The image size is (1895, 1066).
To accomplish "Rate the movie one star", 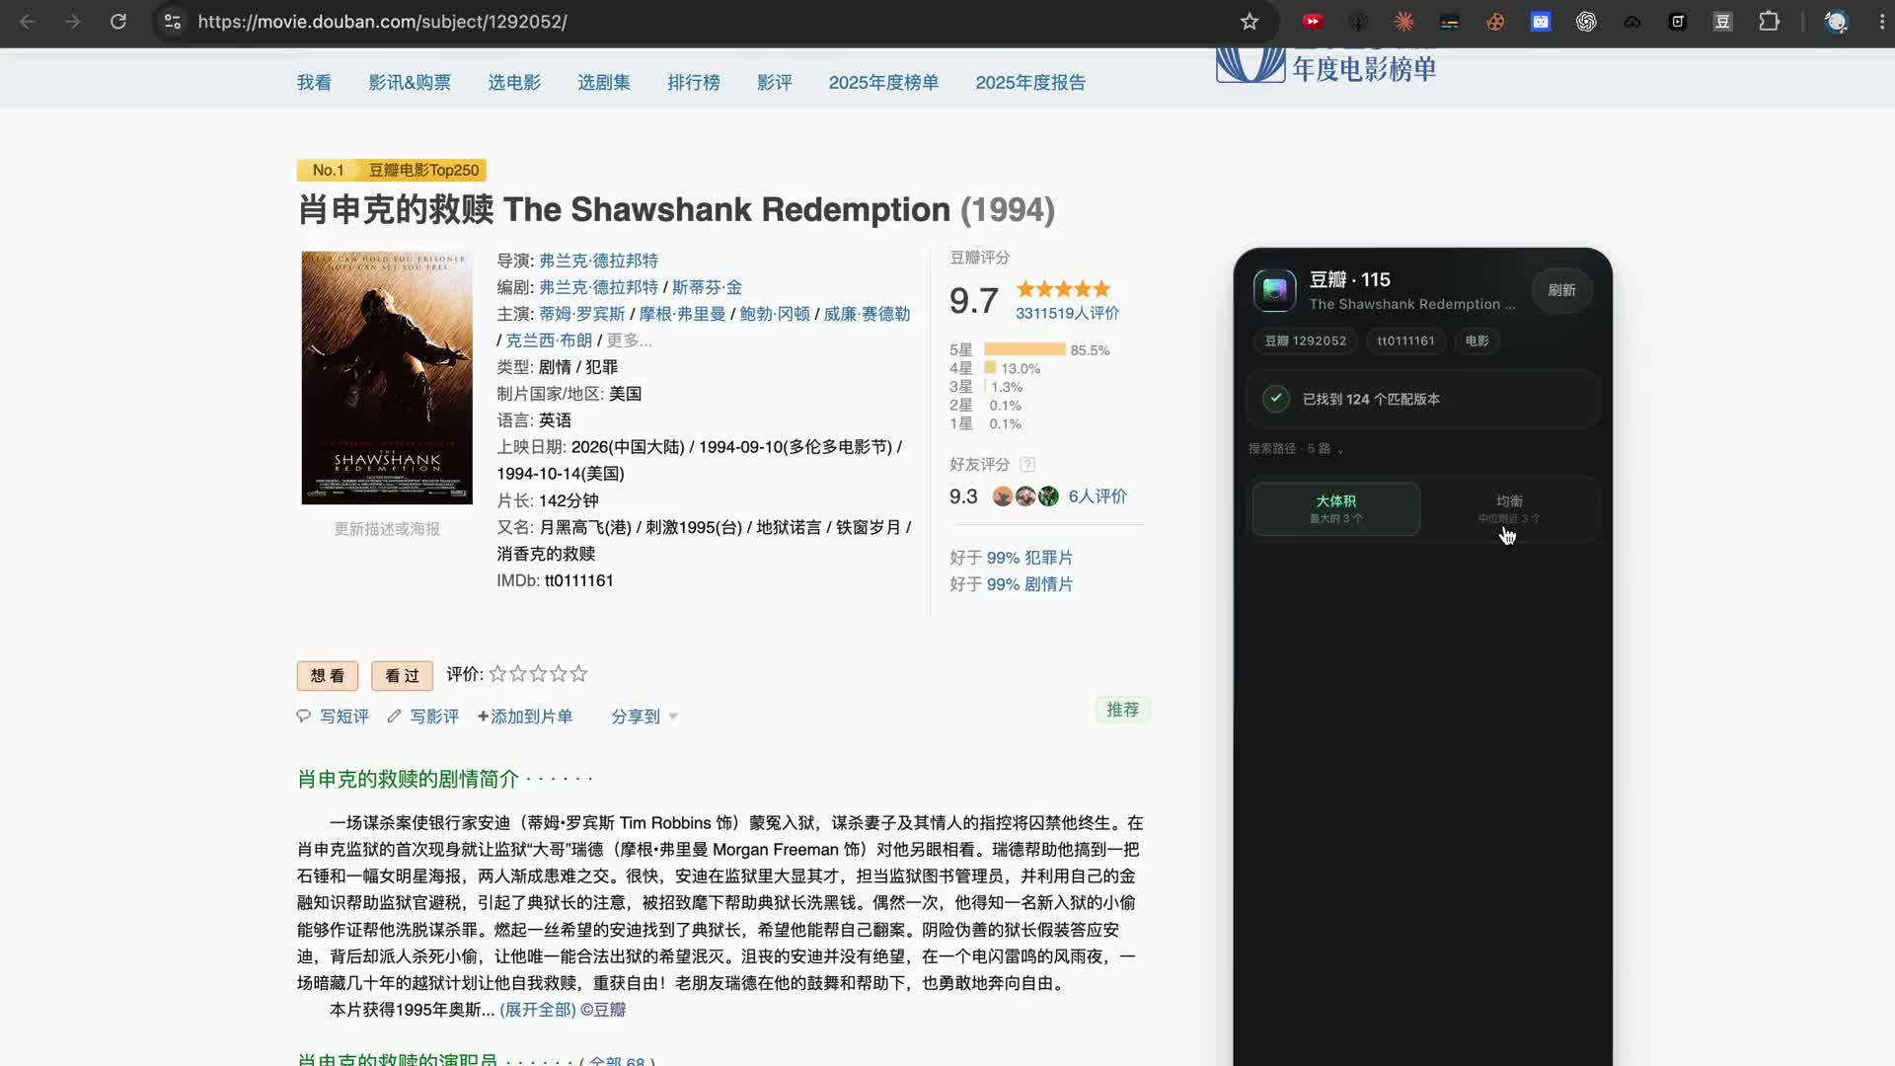I will pos(497,674).
